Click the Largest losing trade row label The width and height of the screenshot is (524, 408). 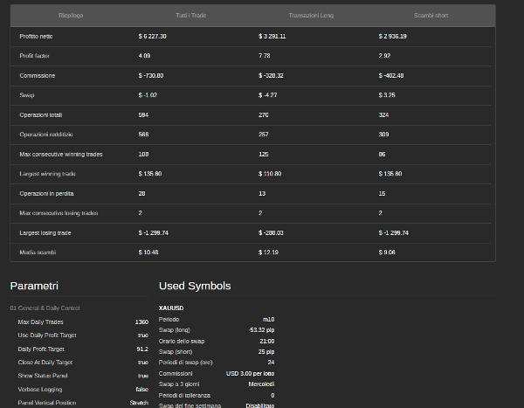pos(45,232)
